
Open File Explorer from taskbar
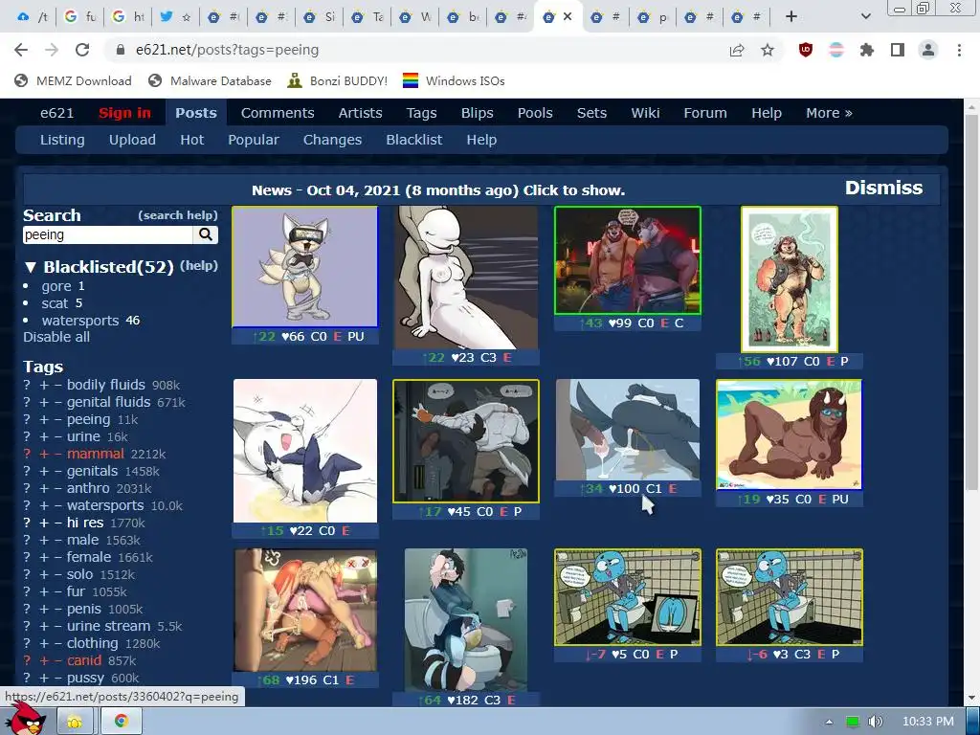(x=76, y=722)
